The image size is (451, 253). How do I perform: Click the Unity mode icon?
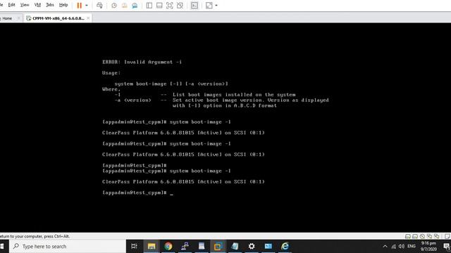(x=180, y=6)
